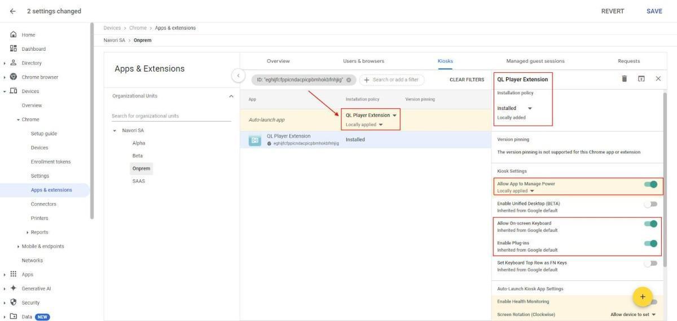Toggle Enable Health Monitoring switch
This screenshot has width=677, height=321.
point(654,302)
